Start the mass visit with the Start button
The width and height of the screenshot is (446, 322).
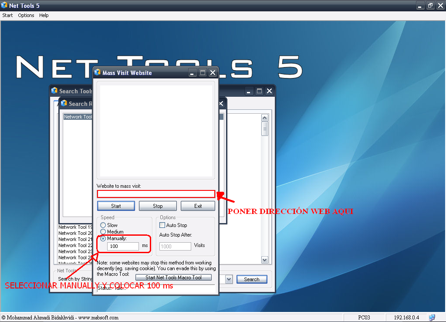(x=116, y=206)
